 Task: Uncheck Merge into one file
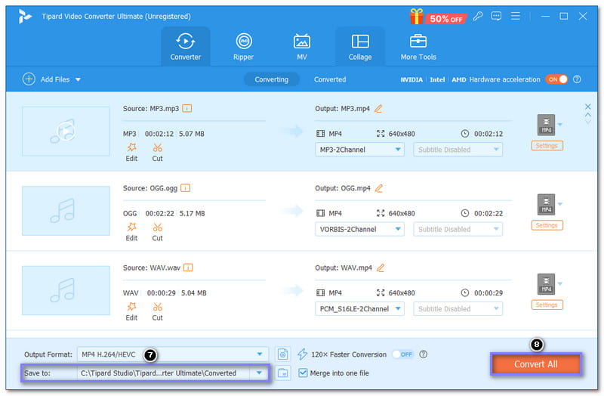pos(303,373)
